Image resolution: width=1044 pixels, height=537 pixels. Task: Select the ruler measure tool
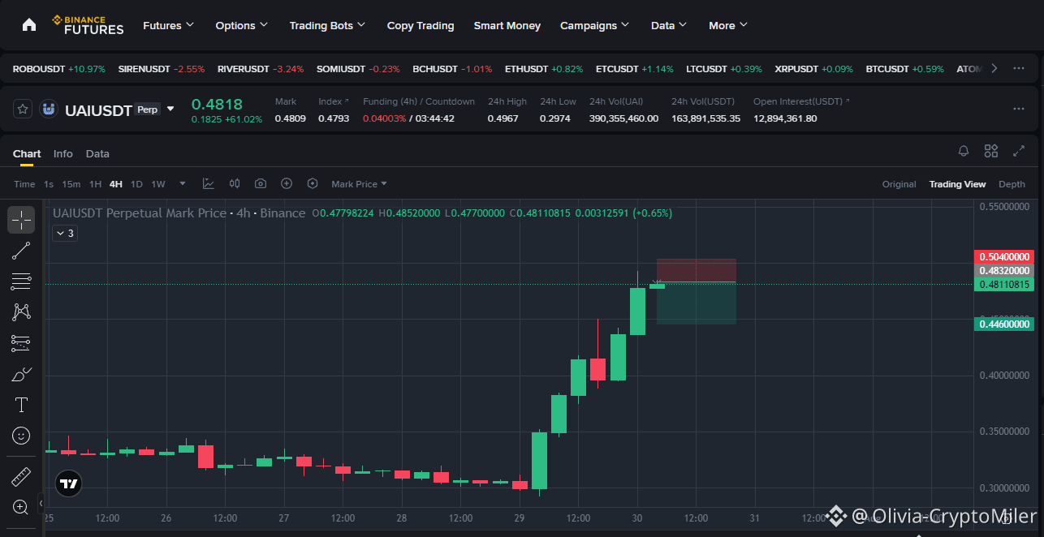pos(22,476)
